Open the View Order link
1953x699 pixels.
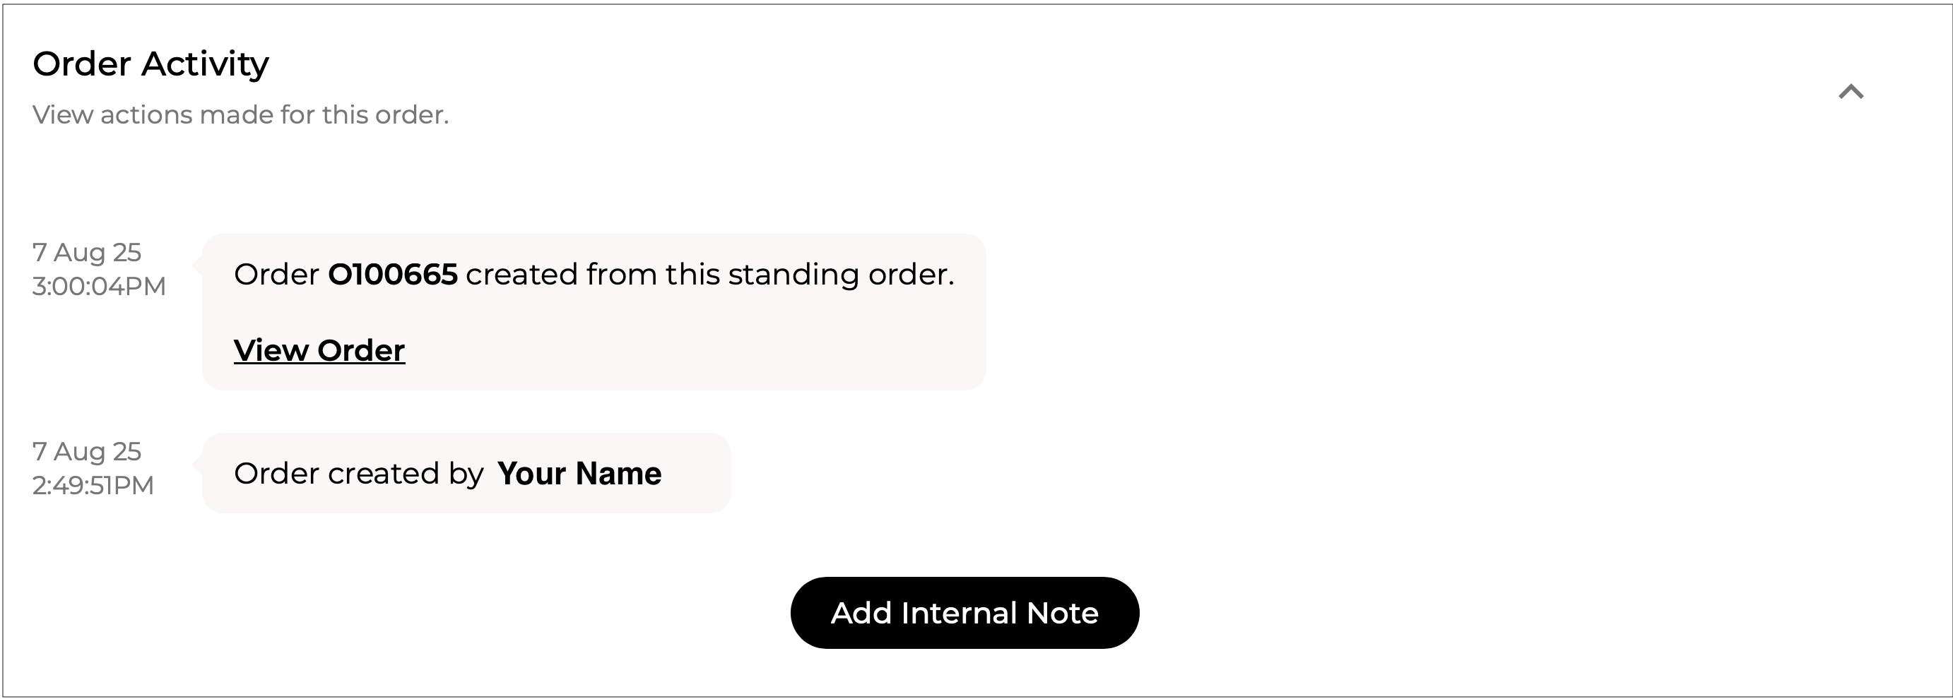(319, 351)
